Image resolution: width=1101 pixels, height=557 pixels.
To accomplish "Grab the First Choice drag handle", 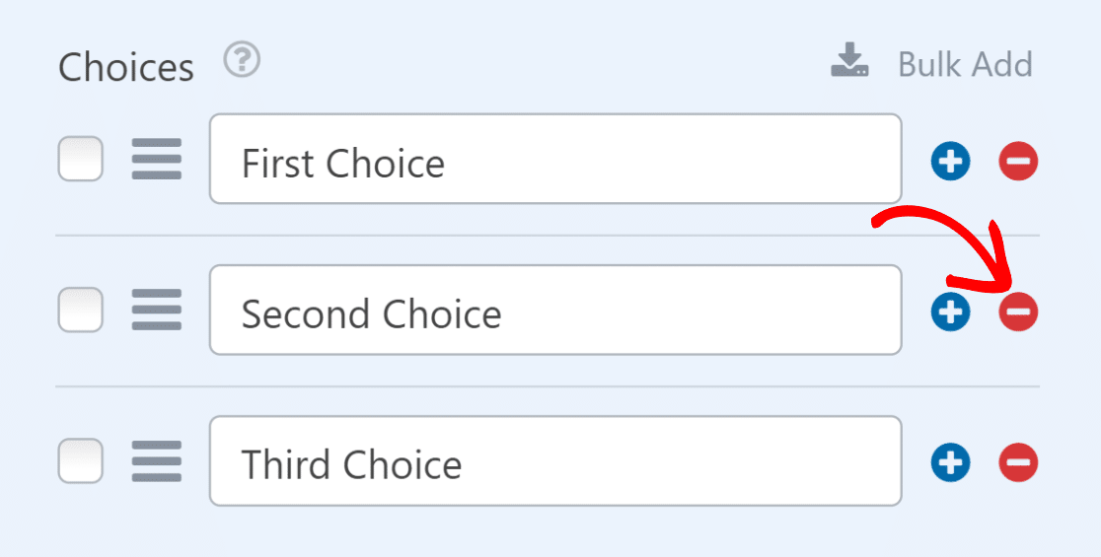I will (157, 160).
